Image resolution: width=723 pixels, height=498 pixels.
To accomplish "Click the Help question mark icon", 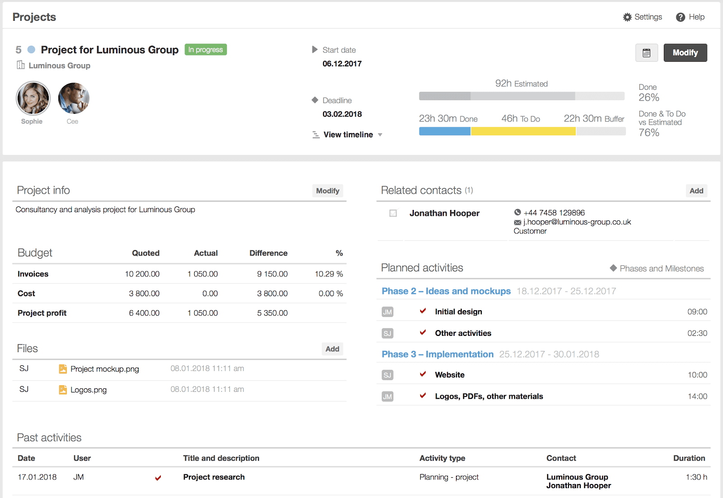I will 680,17.
